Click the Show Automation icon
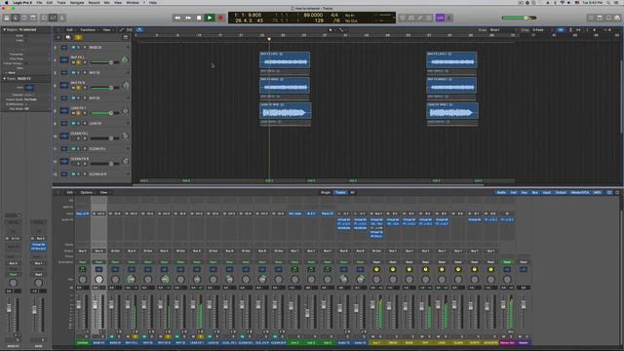Viewport: 624px width, 351px height. click(x=122, y=30)
